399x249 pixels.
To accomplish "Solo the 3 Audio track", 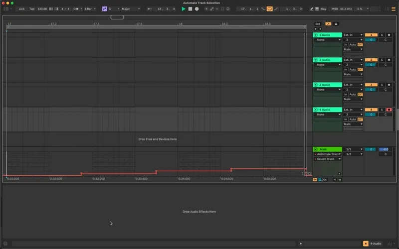I will (x=382, y=85).
